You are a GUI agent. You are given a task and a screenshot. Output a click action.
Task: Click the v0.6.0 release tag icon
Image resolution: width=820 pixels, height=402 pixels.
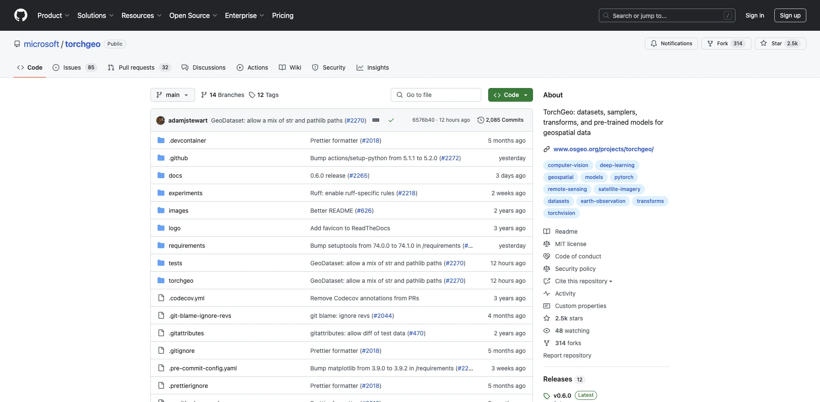(x=547, y=396)
